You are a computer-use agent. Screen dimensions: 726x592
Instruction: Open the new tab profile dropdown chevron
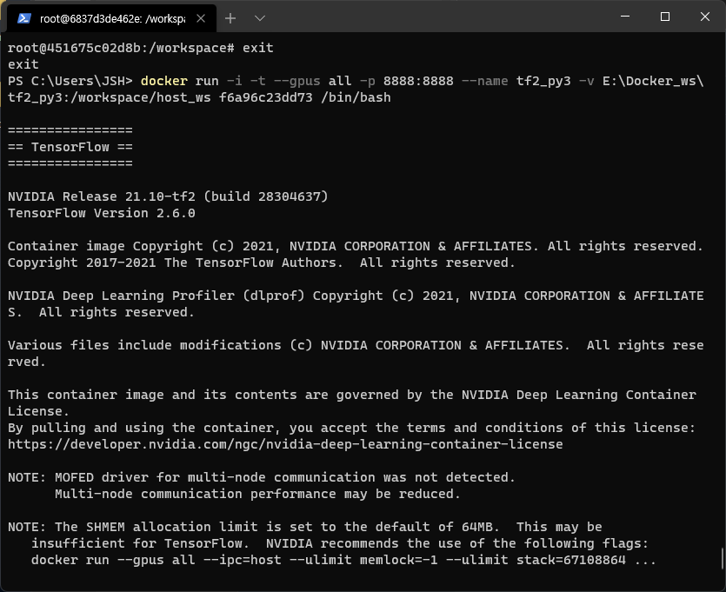260,18
